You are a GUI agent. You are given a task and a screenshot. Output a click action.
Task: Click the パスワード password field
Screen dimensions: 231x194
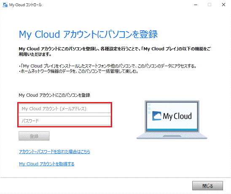click(x=64, y=121)
